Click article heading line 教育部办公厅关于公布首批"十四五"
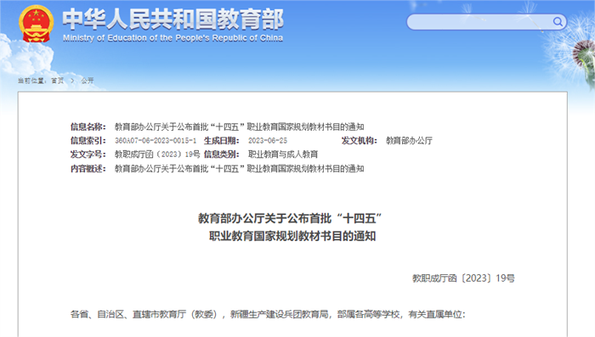Viewport: 595px width, 337px height. click(x=290, y=218)
